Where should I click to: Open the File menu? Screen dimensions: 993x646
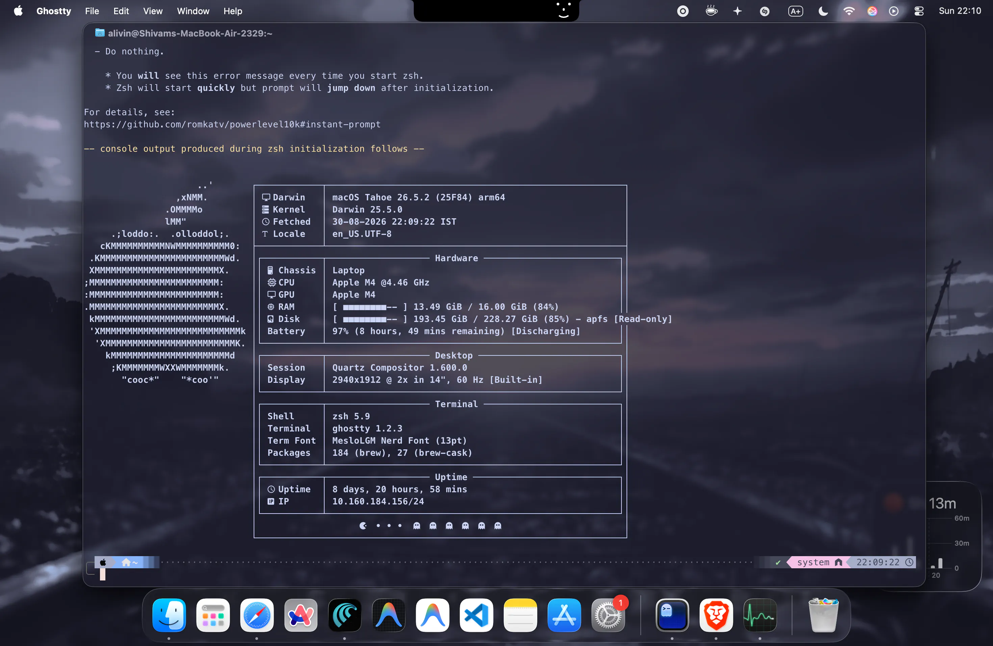tap(92, 11)
